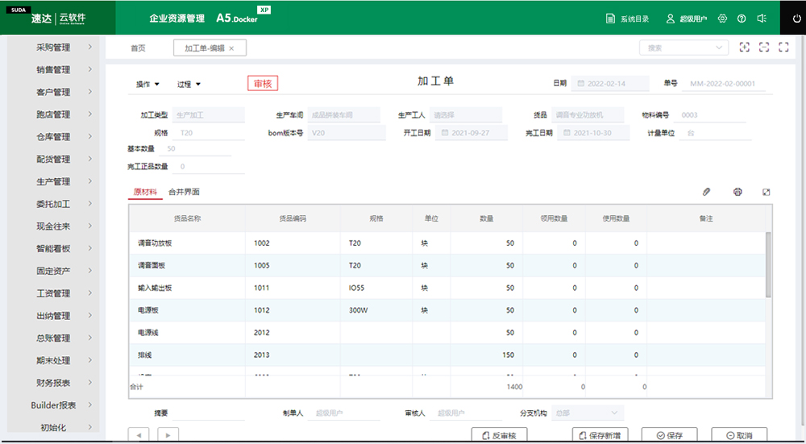The height and width of the screenshot is (444, 806).
Task: Expand 现金往来 sidebar menu
Action: [53, 226]
